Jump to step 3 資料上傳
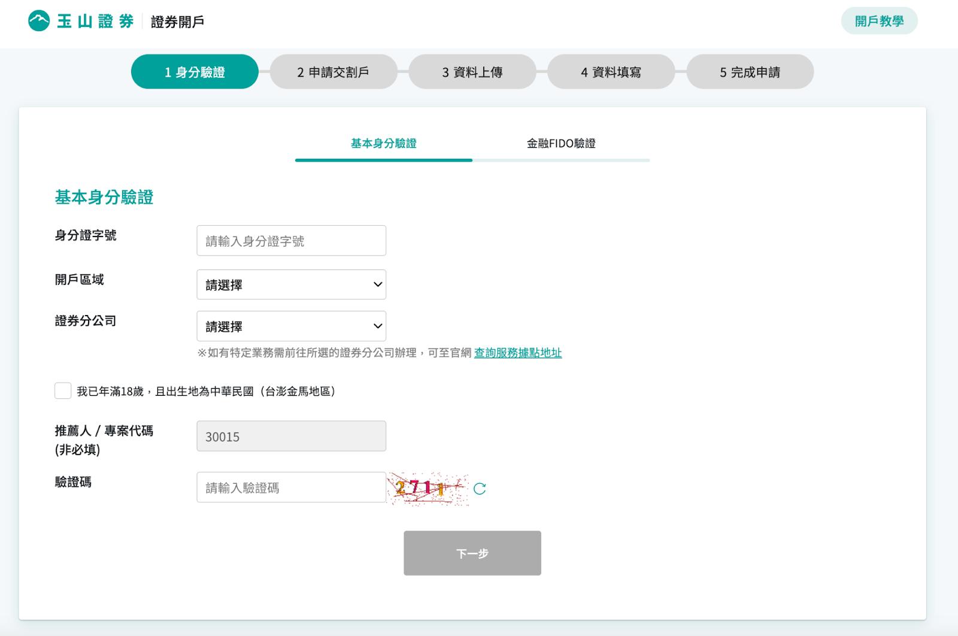Image resolution: width=958 pixels, height=636 pixels. (x=472, y=72)
